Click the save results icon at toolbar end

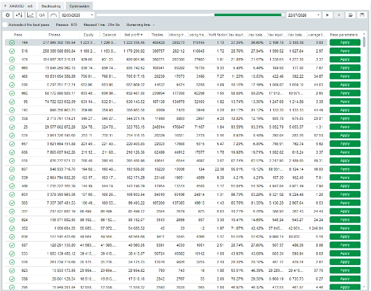coord(362,15)
